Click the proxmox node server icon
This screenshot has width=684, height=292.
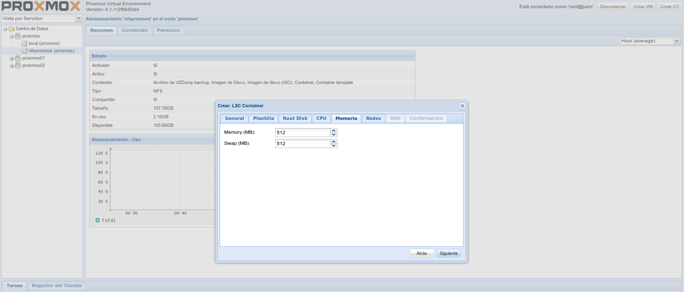[18, 36]
